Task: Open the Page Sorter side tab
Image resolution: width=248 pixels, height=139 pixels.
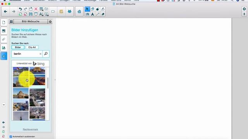Action: tap(4, 22)
